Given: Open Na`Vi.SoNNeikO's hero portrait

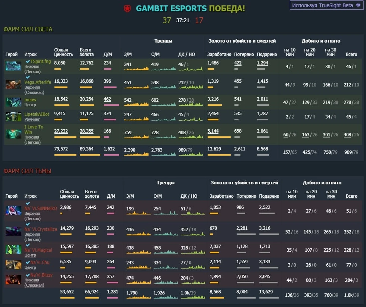Looking at the screenshot, I should (x=13, y=210).
